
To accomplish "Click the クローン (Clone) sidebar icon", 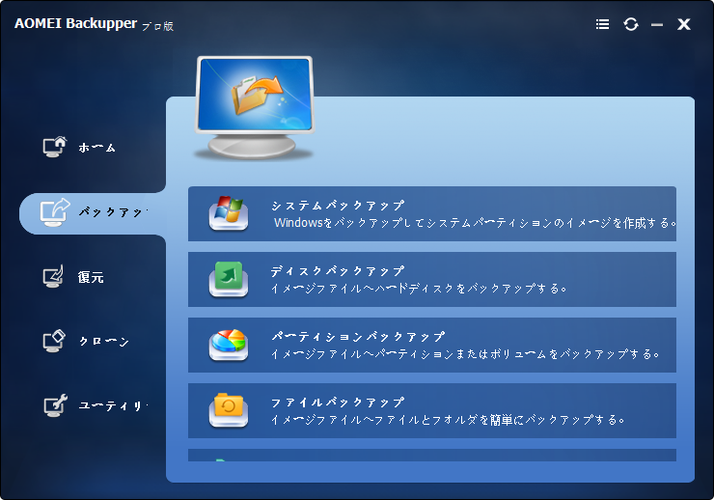I will [54, 341].
